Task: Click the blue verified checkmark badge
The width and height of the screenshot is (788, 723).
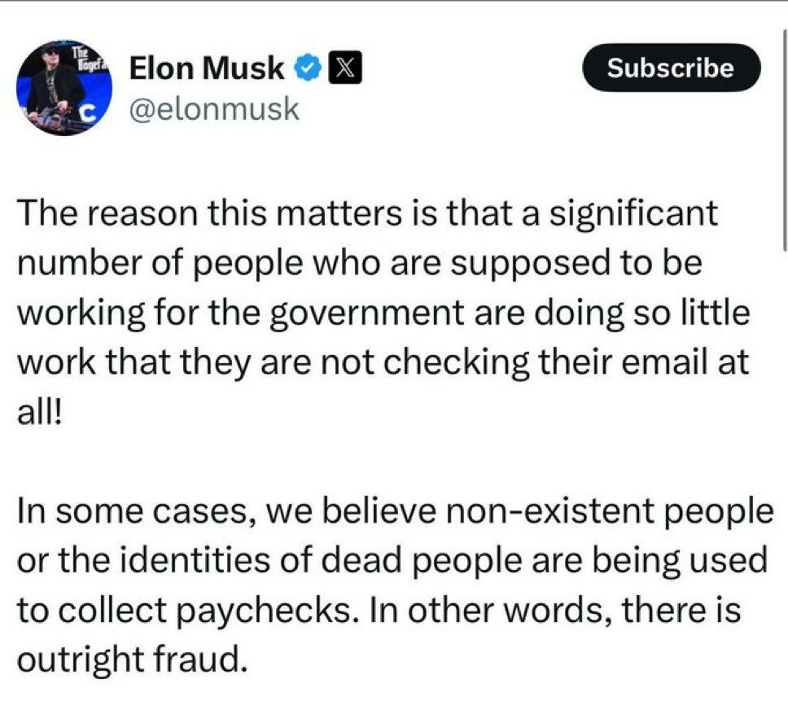Action: point(306,69)
